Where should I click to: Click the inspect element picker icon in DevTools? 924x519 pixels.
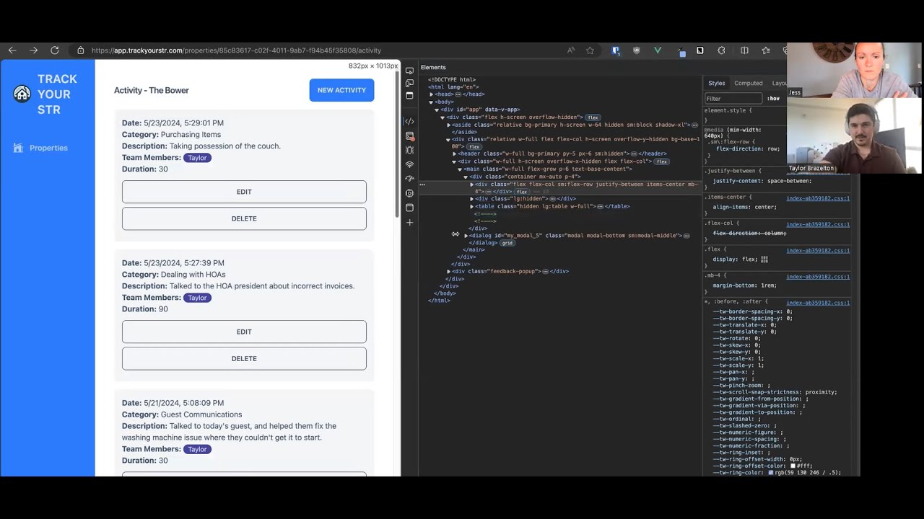coord(409,71)
